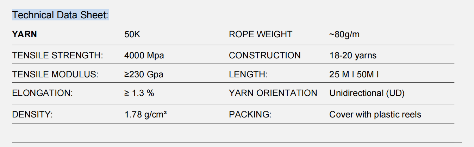Click the bold YARN row label

click(24, 34)
